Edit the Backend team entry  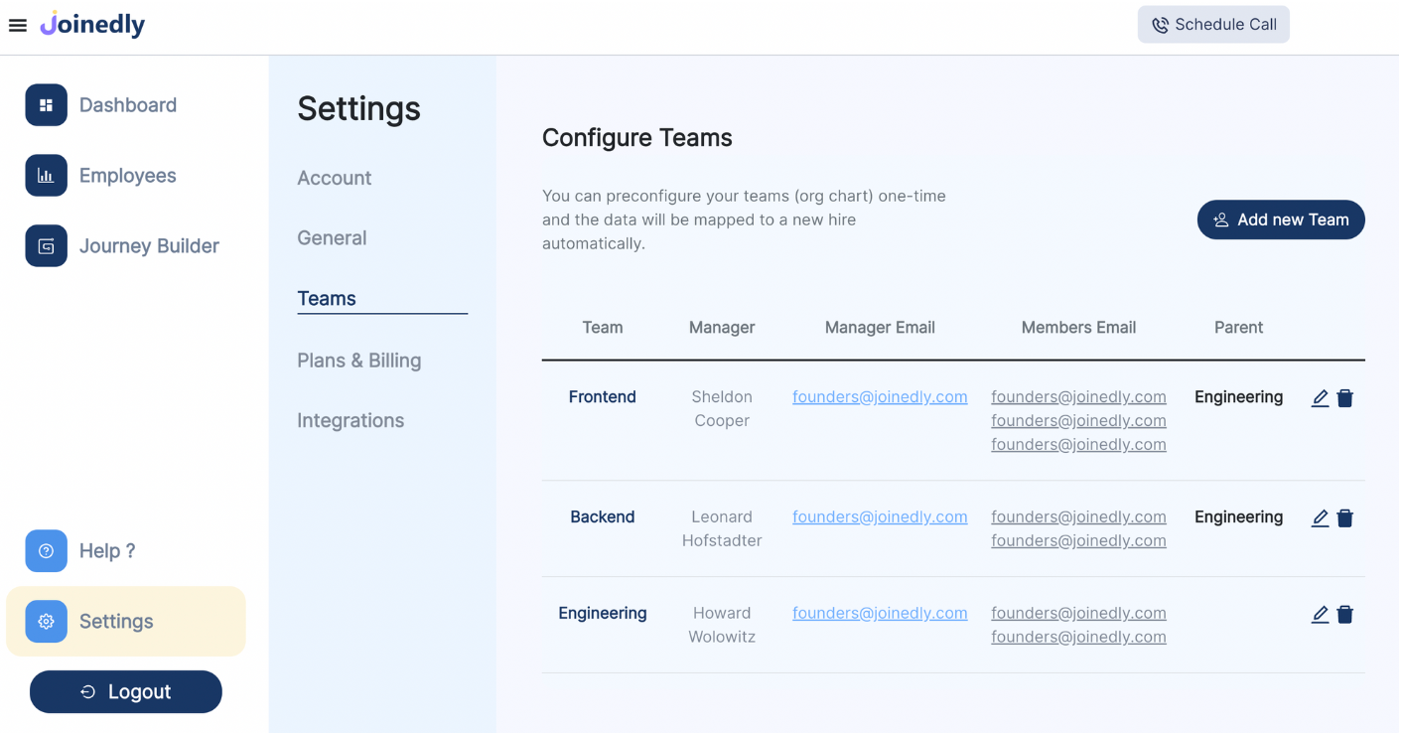(x=1320, y=517)
